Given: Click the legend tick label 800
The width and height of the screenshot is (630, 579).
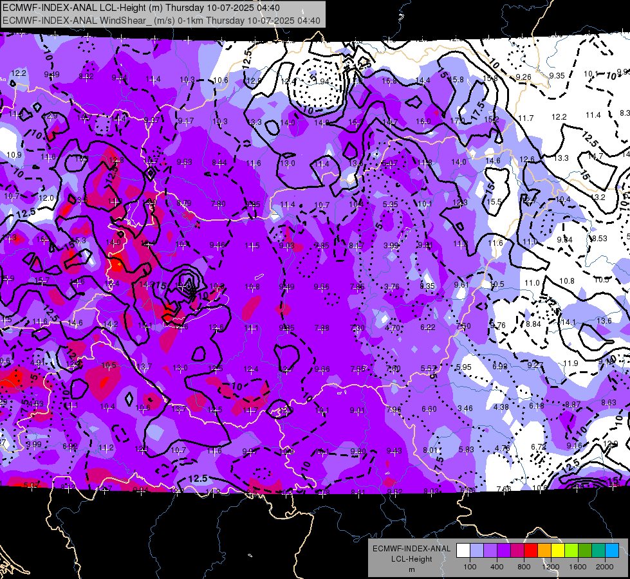Looking at the screenshot, I should 524,567.
